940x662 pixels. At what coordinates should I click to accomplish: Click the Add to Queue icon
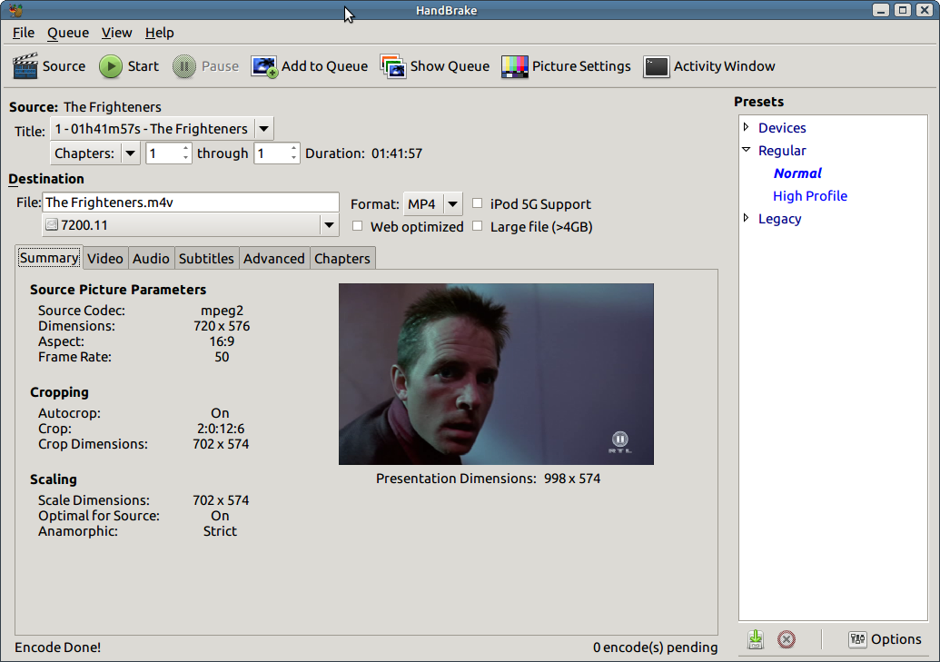pos(263,66)
